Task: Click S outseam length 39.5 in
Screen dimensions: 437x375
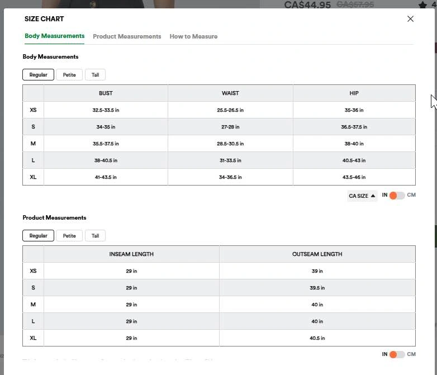Action: [317, 288]
